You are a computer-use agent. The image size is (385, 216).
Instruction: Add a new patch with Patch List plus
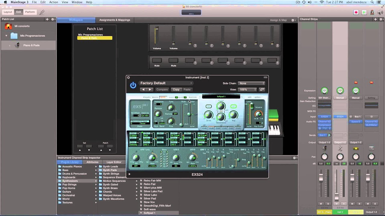[47, 19]
